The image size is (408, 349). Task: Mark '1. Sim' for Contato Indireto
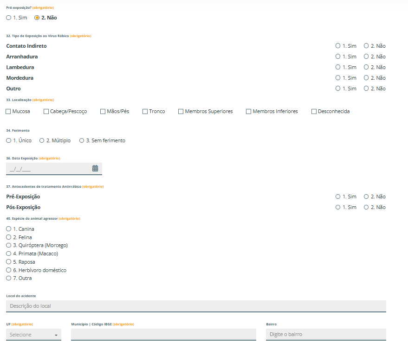click(338, 46)
